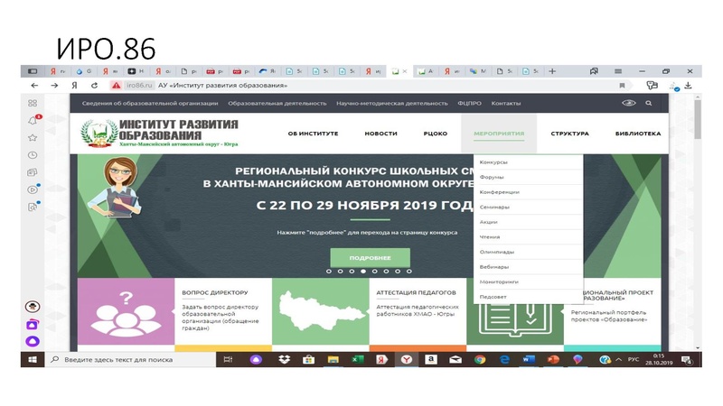Open ФЦПРО top link
The width and height of the screenshot is (723, 406).
[469, 103]
